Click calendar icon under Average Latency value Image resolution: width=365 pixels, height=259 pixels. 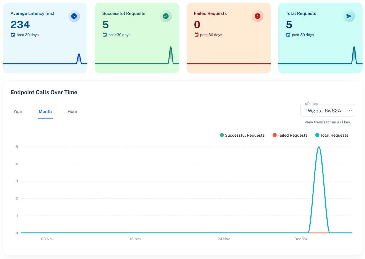(x=13, y=35)
